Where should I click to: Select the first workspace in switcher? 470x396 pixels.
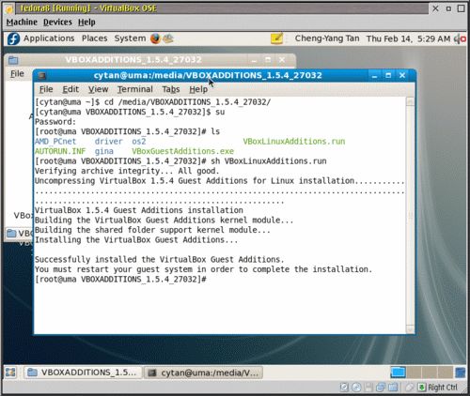(398, 373)
